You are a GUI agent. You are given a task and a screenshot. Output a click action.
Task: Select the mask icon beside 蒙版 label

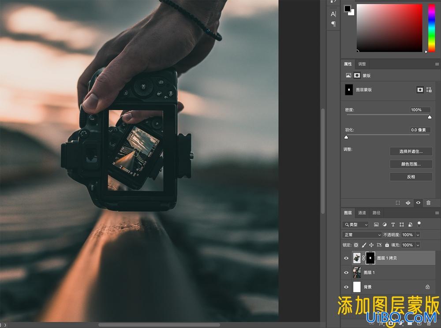[x=357, y=75]
